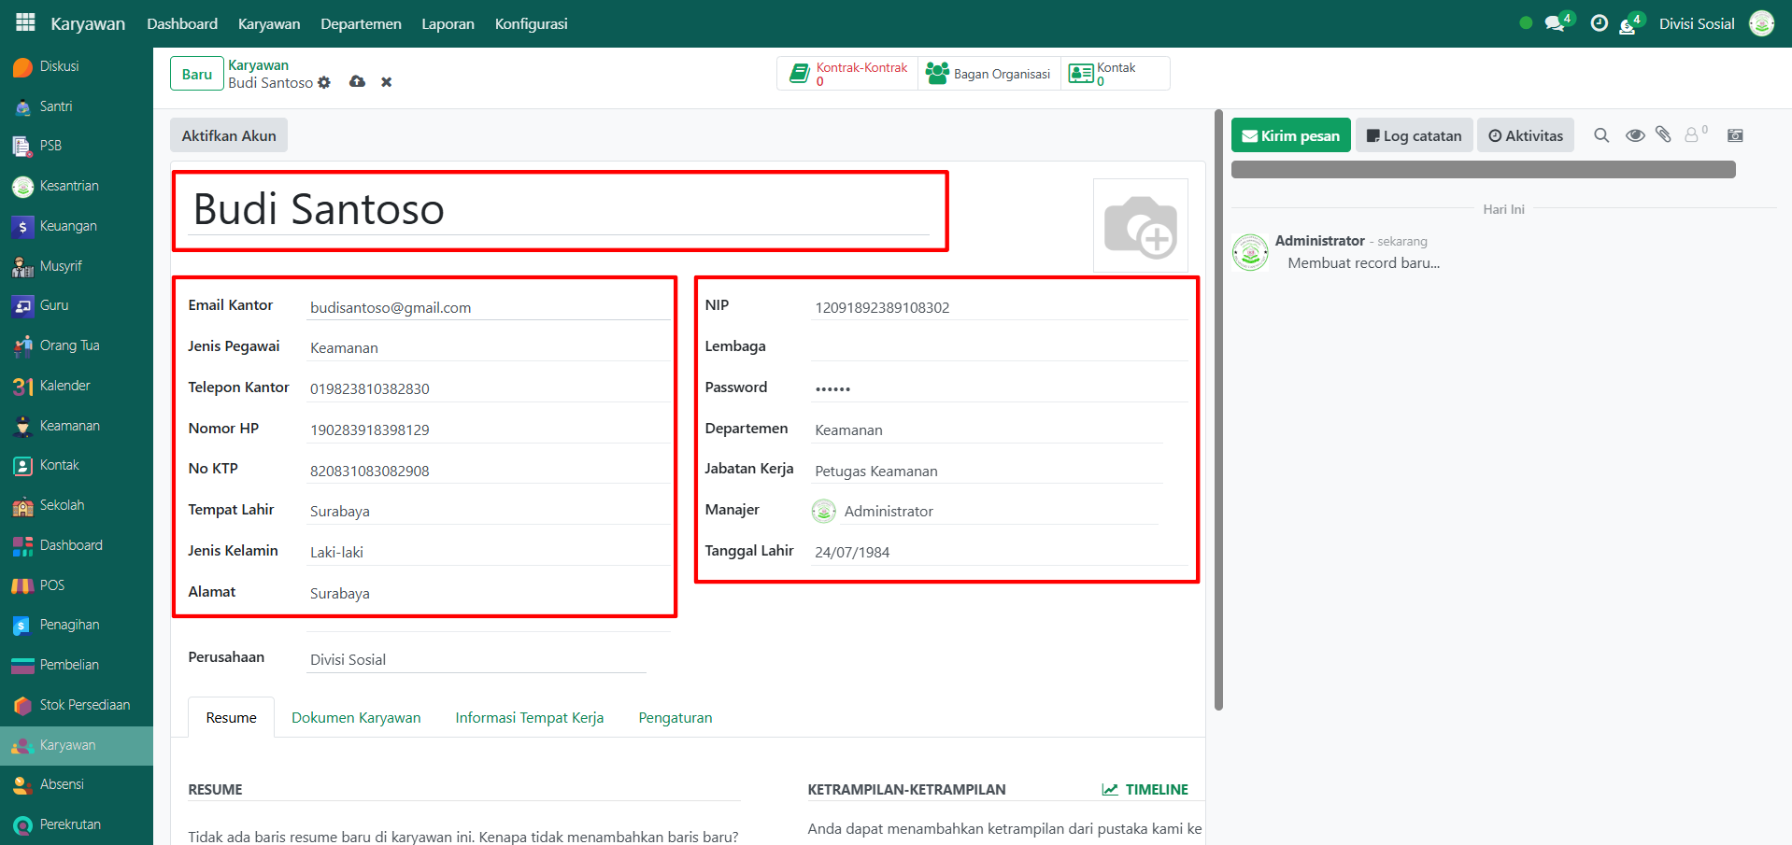Click the followers person icon showing 0

[x=1693, y=135]
